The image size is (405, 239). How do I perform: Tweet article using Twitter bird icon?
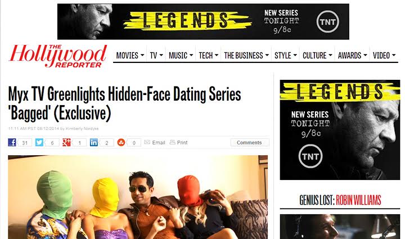point(39,142)
